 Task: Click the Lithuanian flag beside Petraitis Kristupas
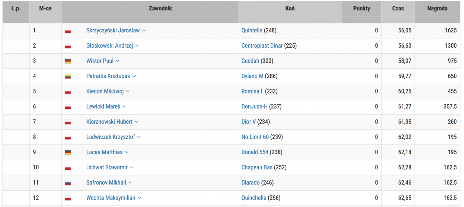pyautogui.click(x=68, y=76)
